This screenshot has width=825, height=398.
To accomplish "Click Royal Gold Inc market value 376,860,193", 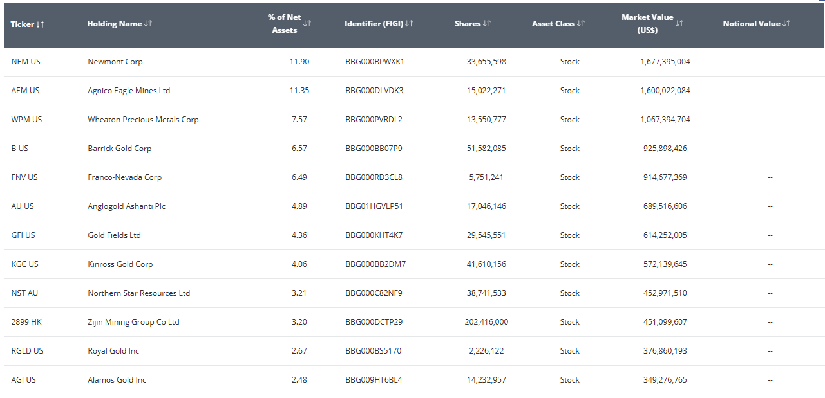I will click(x=665, y=351).
